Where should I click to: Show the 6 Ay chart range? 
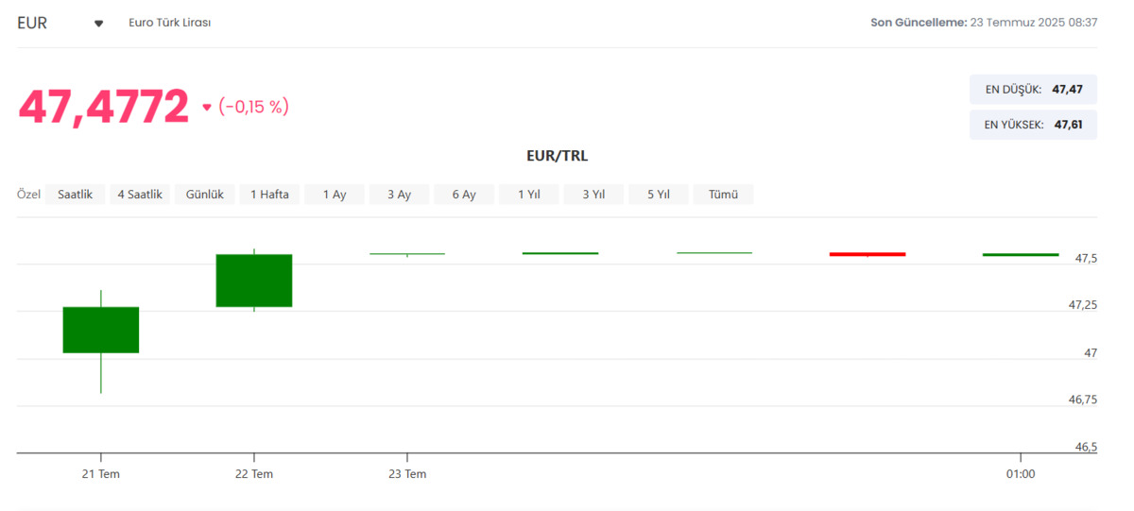pyautogui.click(x=464, y=195)
